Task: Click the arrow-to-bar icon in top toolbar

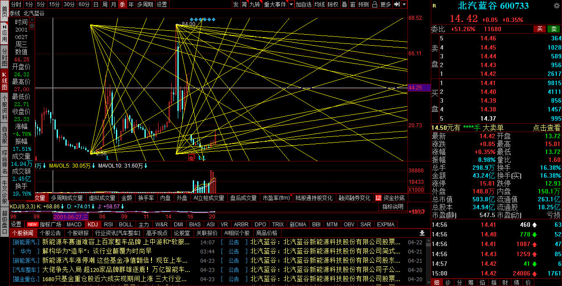Action: click(x=396, y=4)
